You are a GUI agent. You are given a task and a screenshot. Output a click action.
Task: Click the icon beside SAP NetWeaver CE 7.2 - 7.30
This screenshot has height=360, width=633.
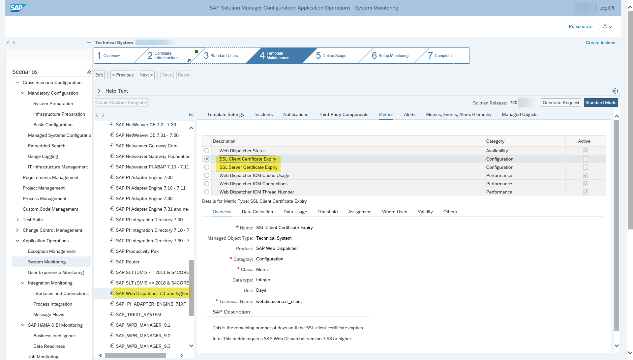coord(112,124)
